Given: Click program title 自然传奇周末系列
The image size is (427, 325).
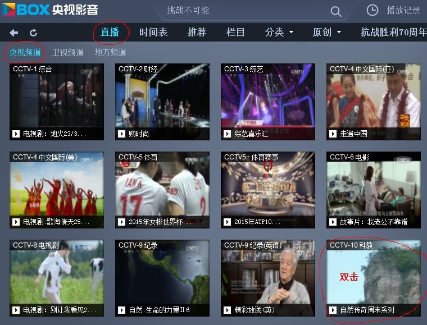Looking at the screenshot, I should [367, 310].
